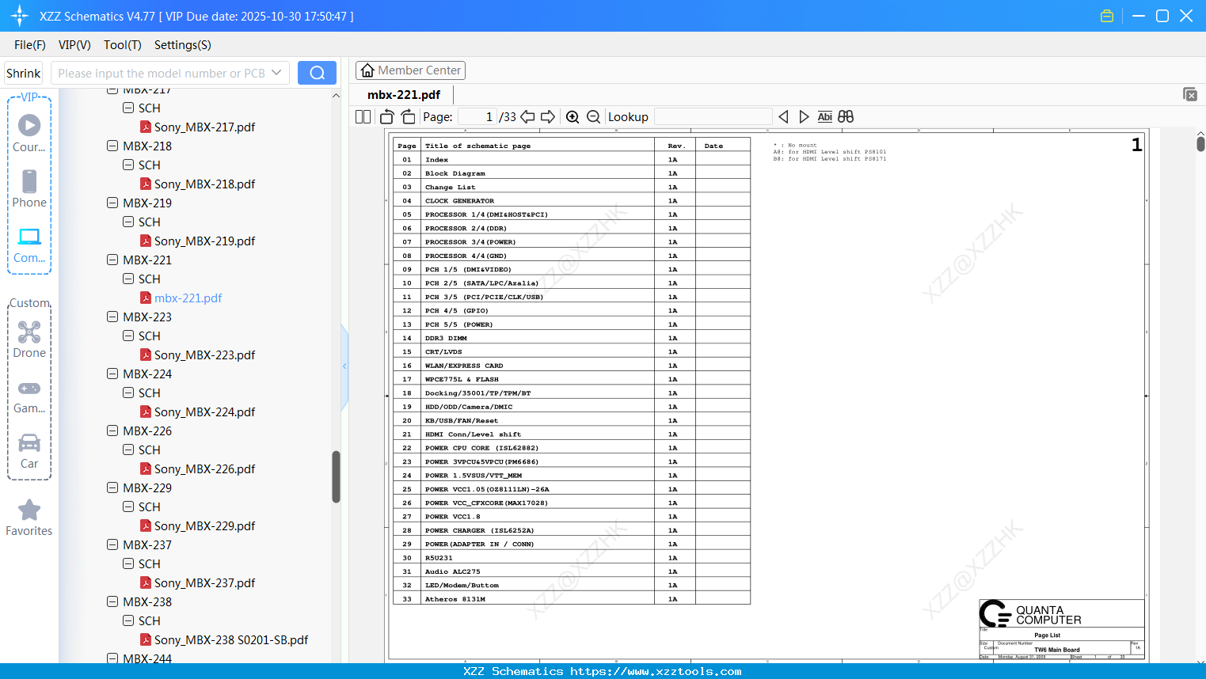Click the binoculars find icon
Viewport: 1206px width, 679px height.
click(846, 117)
